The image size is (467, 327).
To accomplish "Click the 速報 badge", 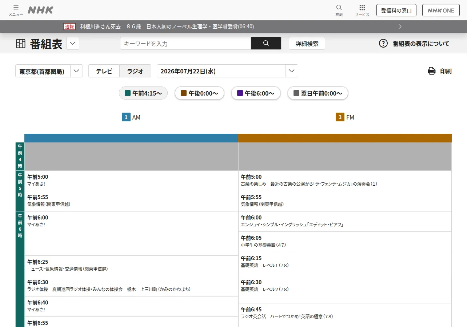I will tap(69, 27).
